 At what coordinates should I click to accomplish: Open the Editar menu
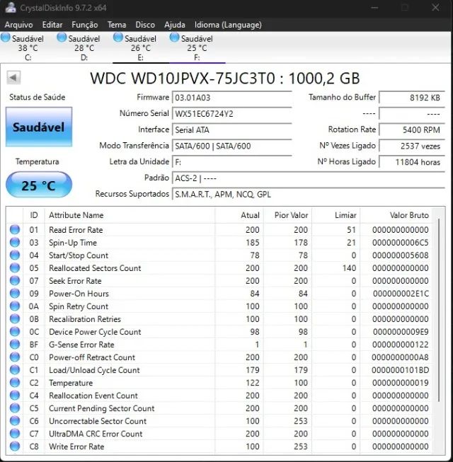[52, 25]
